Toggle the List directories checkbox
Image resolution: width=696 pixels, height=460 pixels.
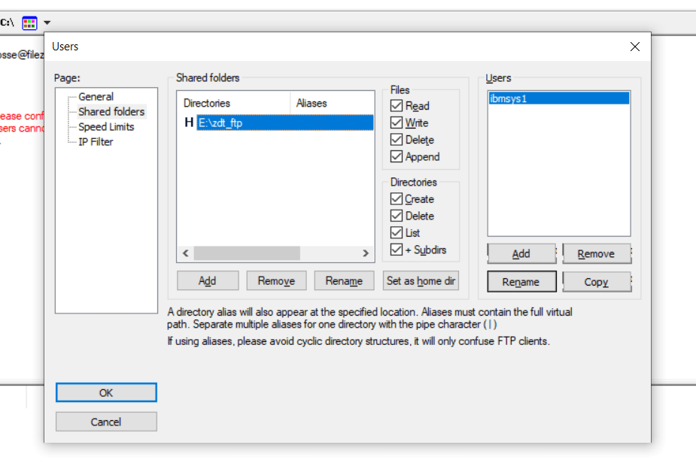click(x=397, y=233)
